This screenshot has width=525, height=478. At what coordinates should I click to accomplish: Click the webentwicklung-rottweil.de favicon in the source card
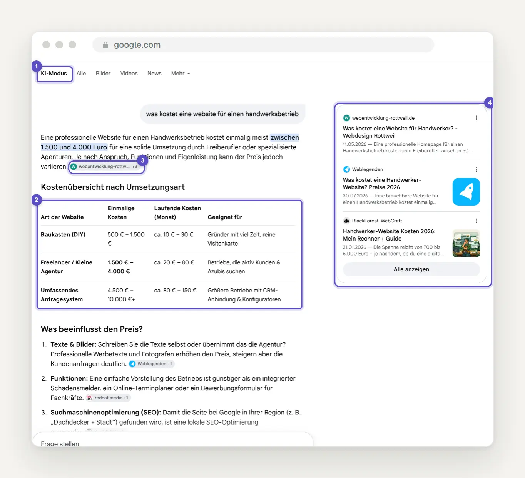click(346, 118)
